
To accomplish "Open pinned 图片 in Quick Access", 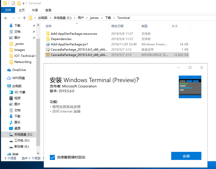I will (17, 38).
